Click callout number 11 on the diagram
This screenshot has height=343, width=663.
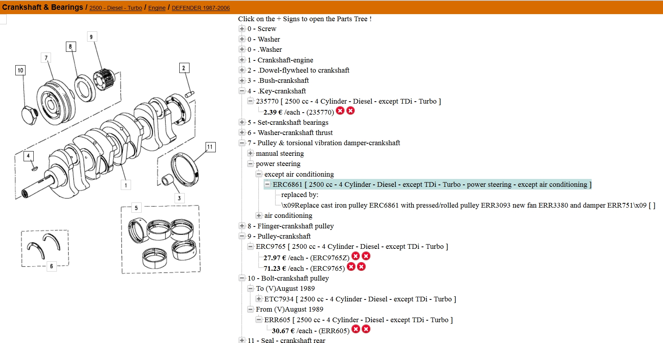(210, 147)
